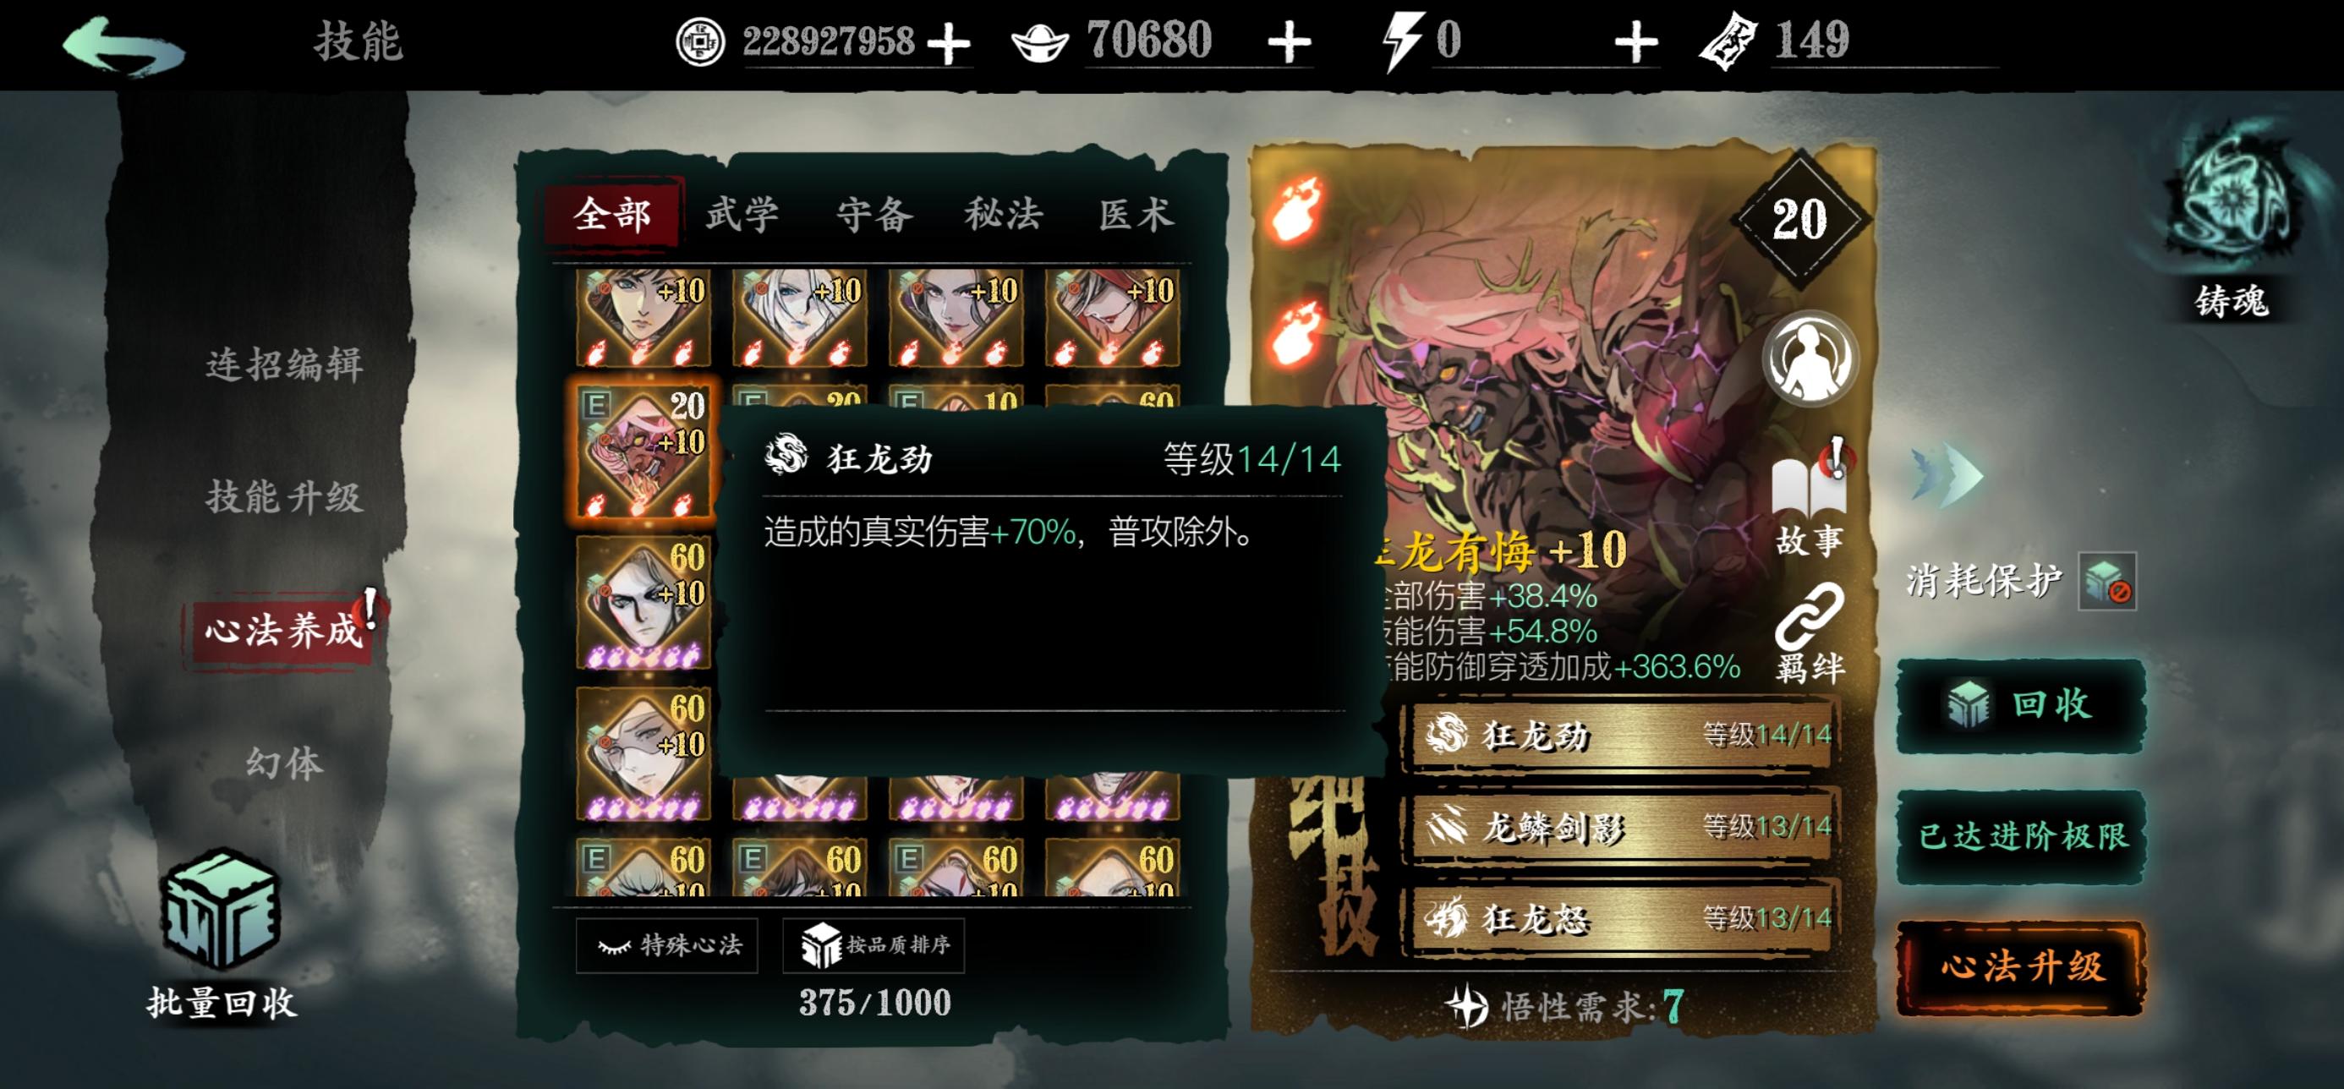Expand the 狂龙怒 skill row

[1624, 918]
